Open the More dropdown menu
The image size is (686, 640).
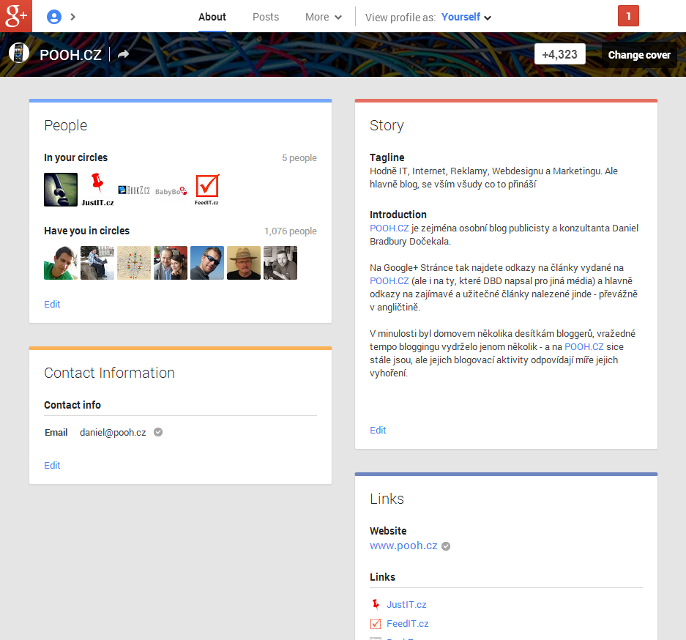323,16
